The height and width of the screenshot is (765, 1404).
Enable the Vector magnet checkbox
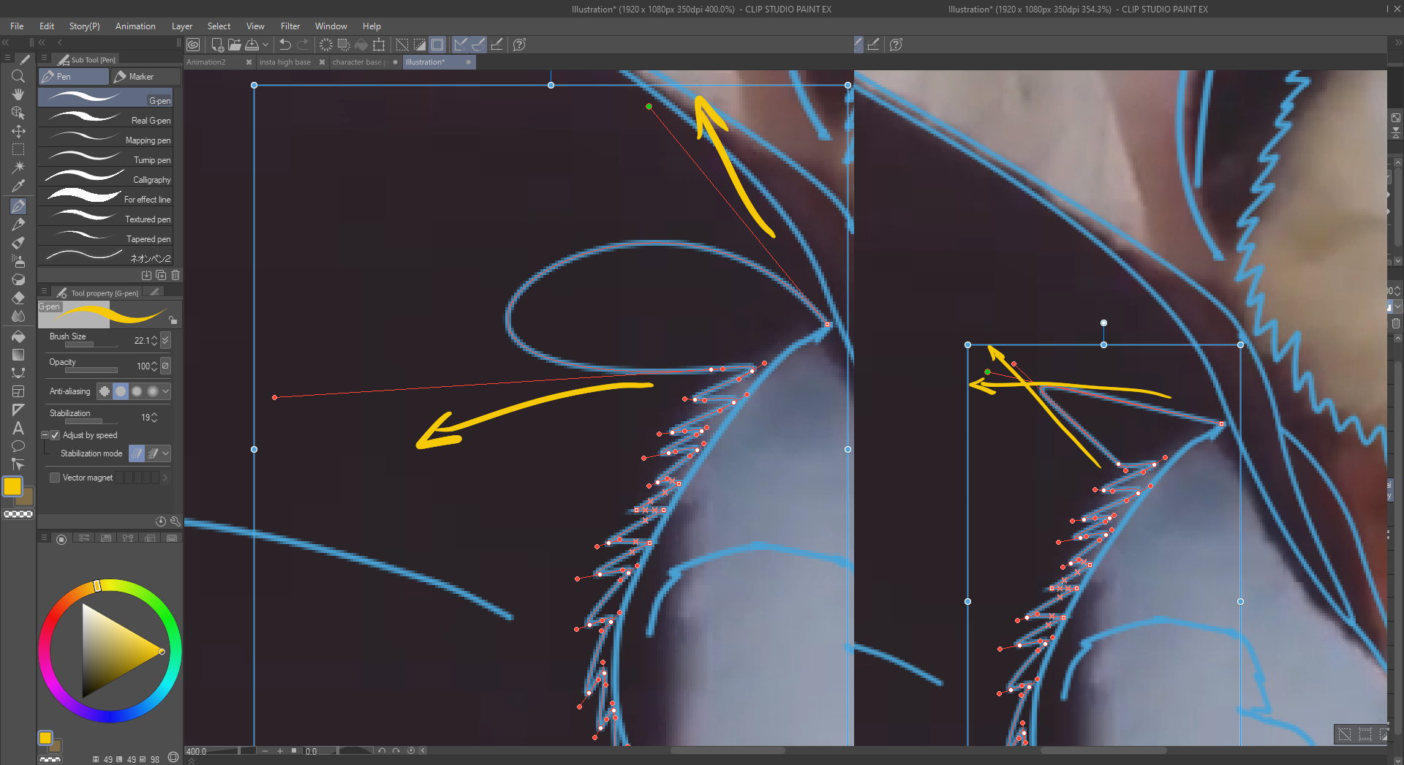pos(55,478)
